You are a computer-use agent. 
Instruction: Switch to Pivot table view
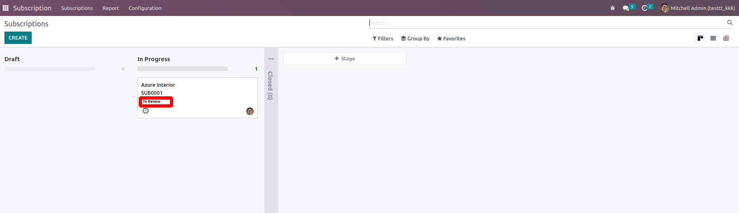(726, 38)
